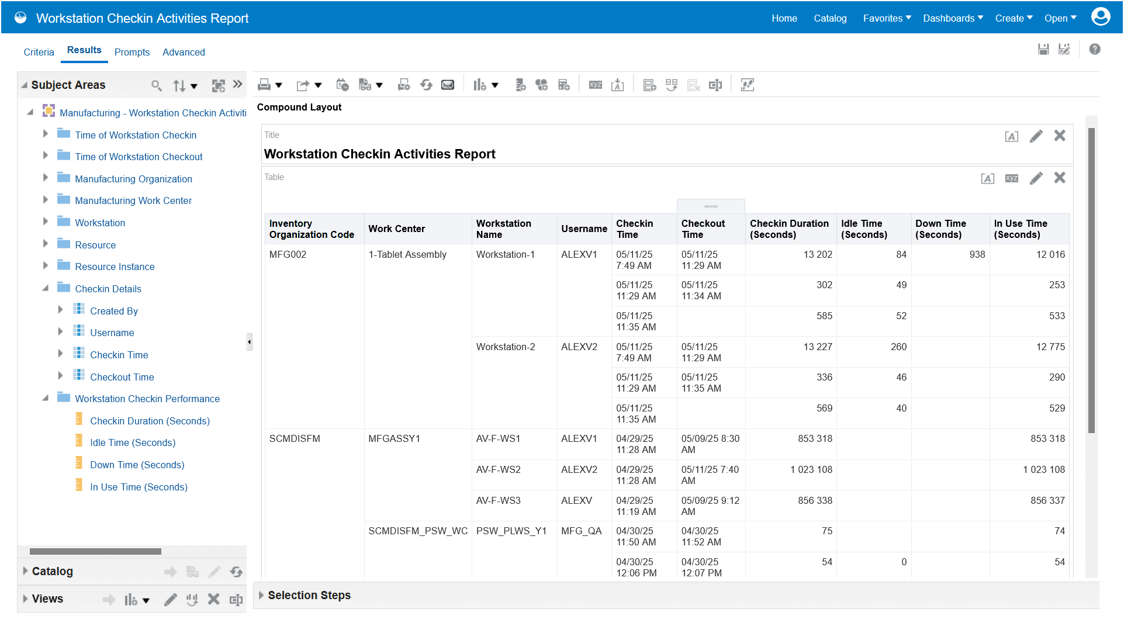Edit the Table view with the pencil icon
The height and width of the screenshot is (619, 1124).
click(x=1036, y=178)
